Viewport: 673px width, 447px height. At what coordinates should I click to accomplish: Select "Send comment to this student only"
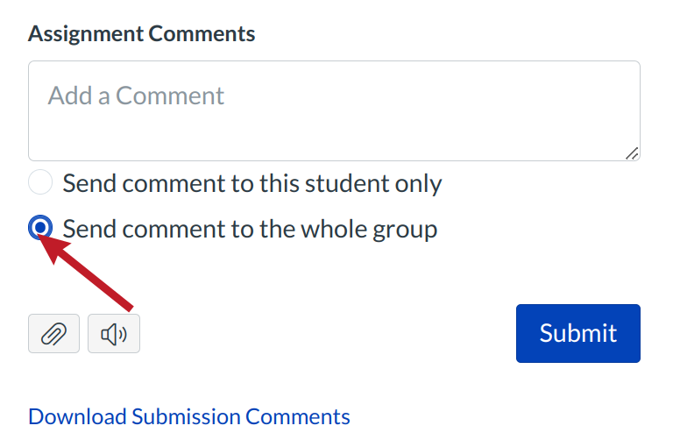pos(41,183)
